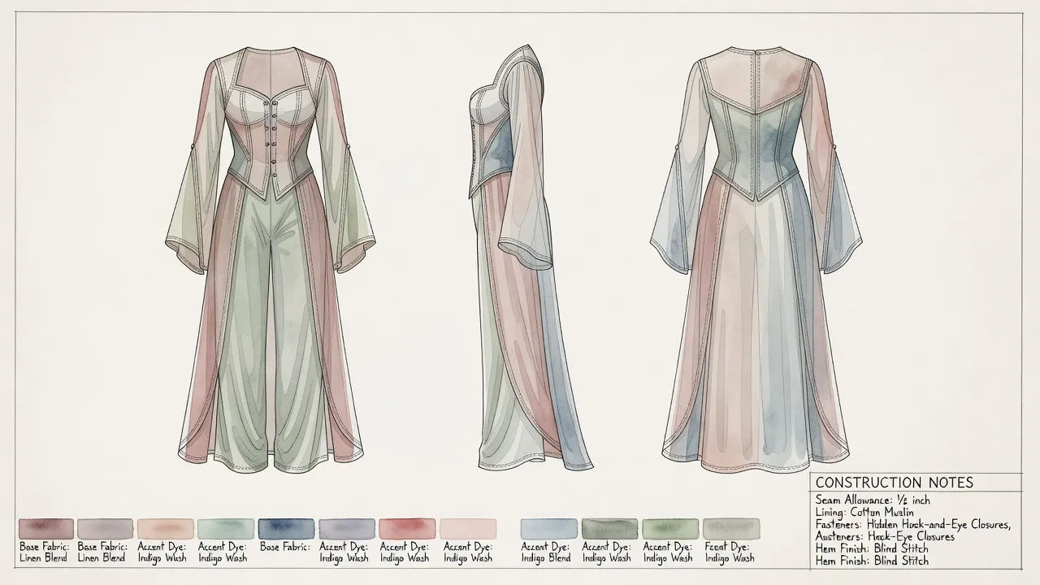Image resolution: width=1040 pixels, height=585 pixels.
Task: Click the last Hem Finish: Blind Stitch line
Action: (x=871, y=561)
